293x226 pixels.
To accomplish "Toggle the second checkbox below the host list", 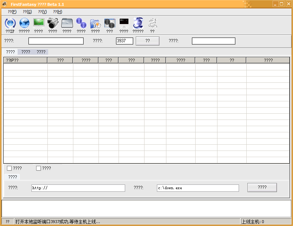I will [x=39, y=168].
